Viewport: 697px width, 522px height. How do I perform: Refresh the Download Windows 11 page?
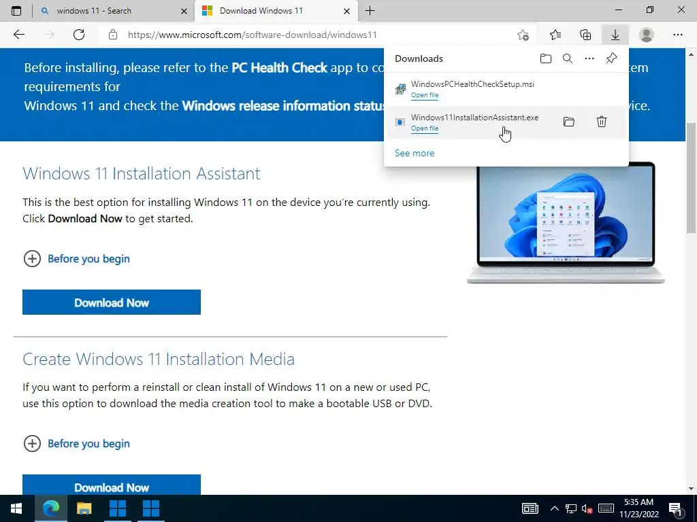79,35
